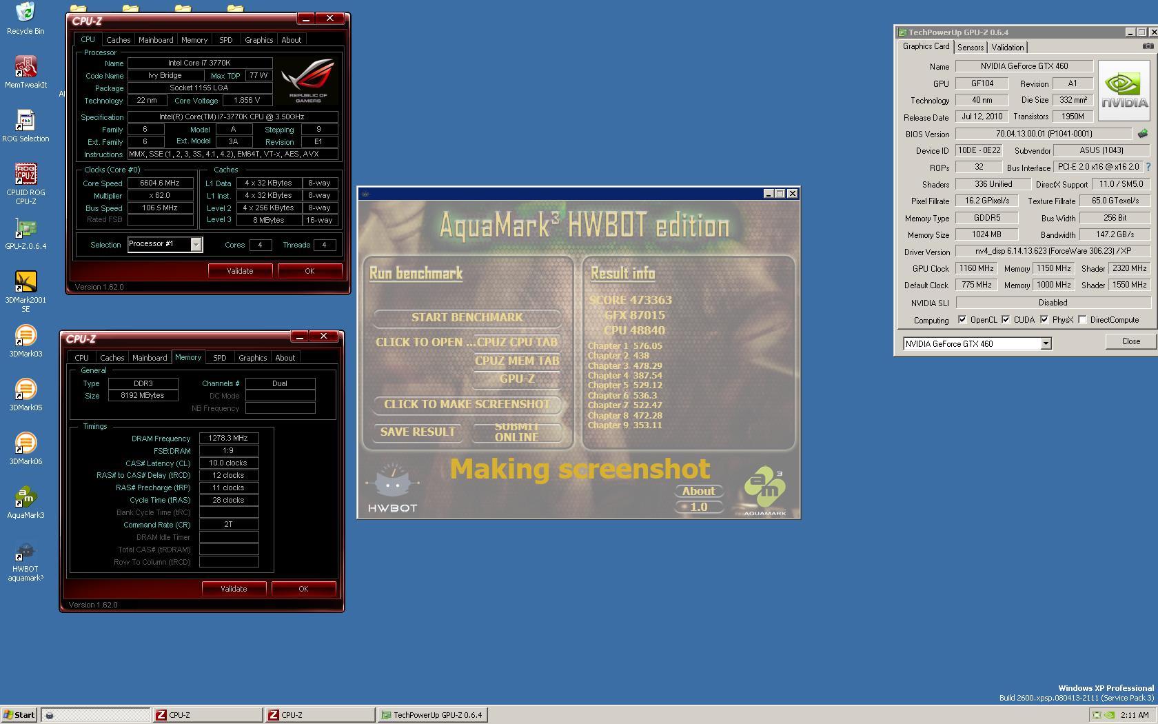Screen dimensions: 1158x724
Task: Click the NVIDIA logo in GPU-Z
Action: coord(1124,90)
